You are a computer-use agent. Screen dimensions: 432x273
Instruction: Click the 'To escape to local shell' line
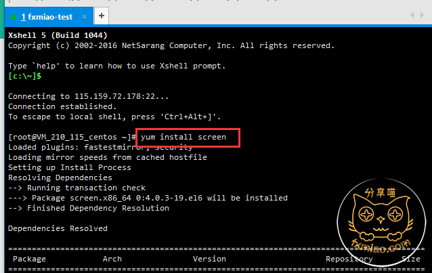tap(114, 117)
